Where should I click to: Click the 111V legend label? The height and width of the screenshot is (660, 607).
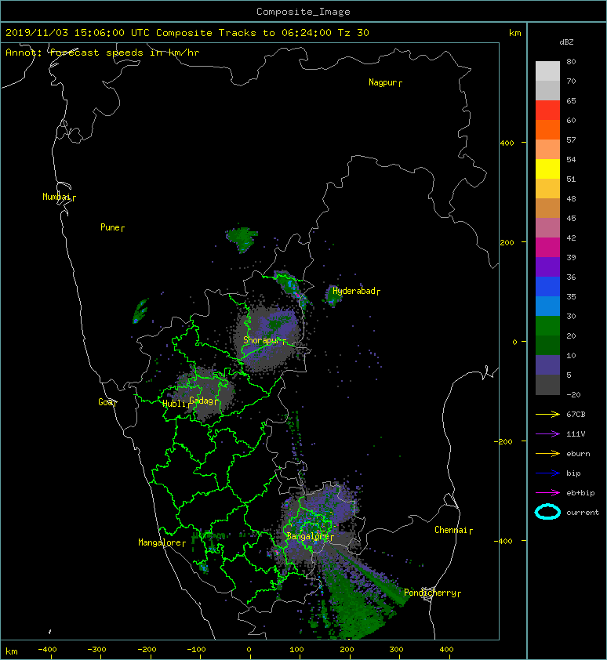coord(576,434)
